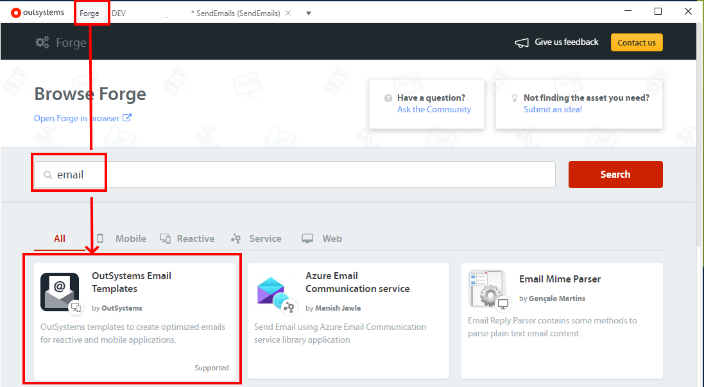
Task: Filter results by Service
Action: [256, 238]
